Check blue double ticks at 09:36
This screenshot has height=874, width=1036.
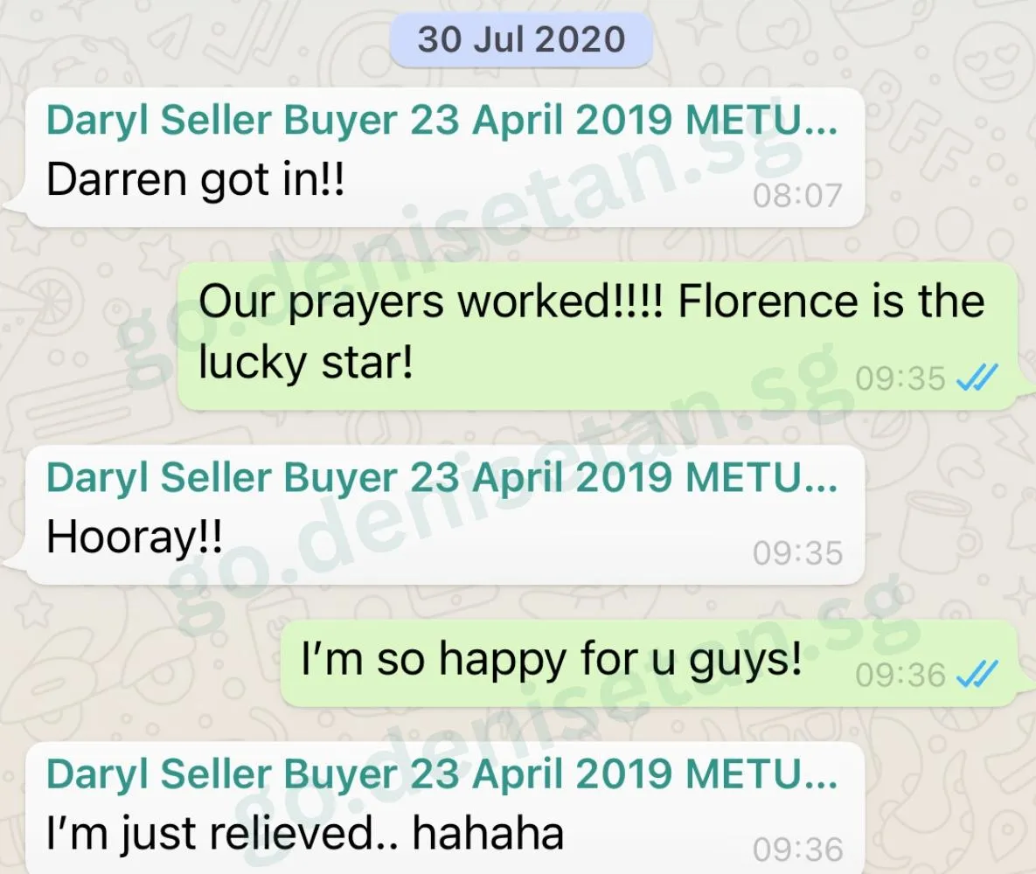coord(977,675)
